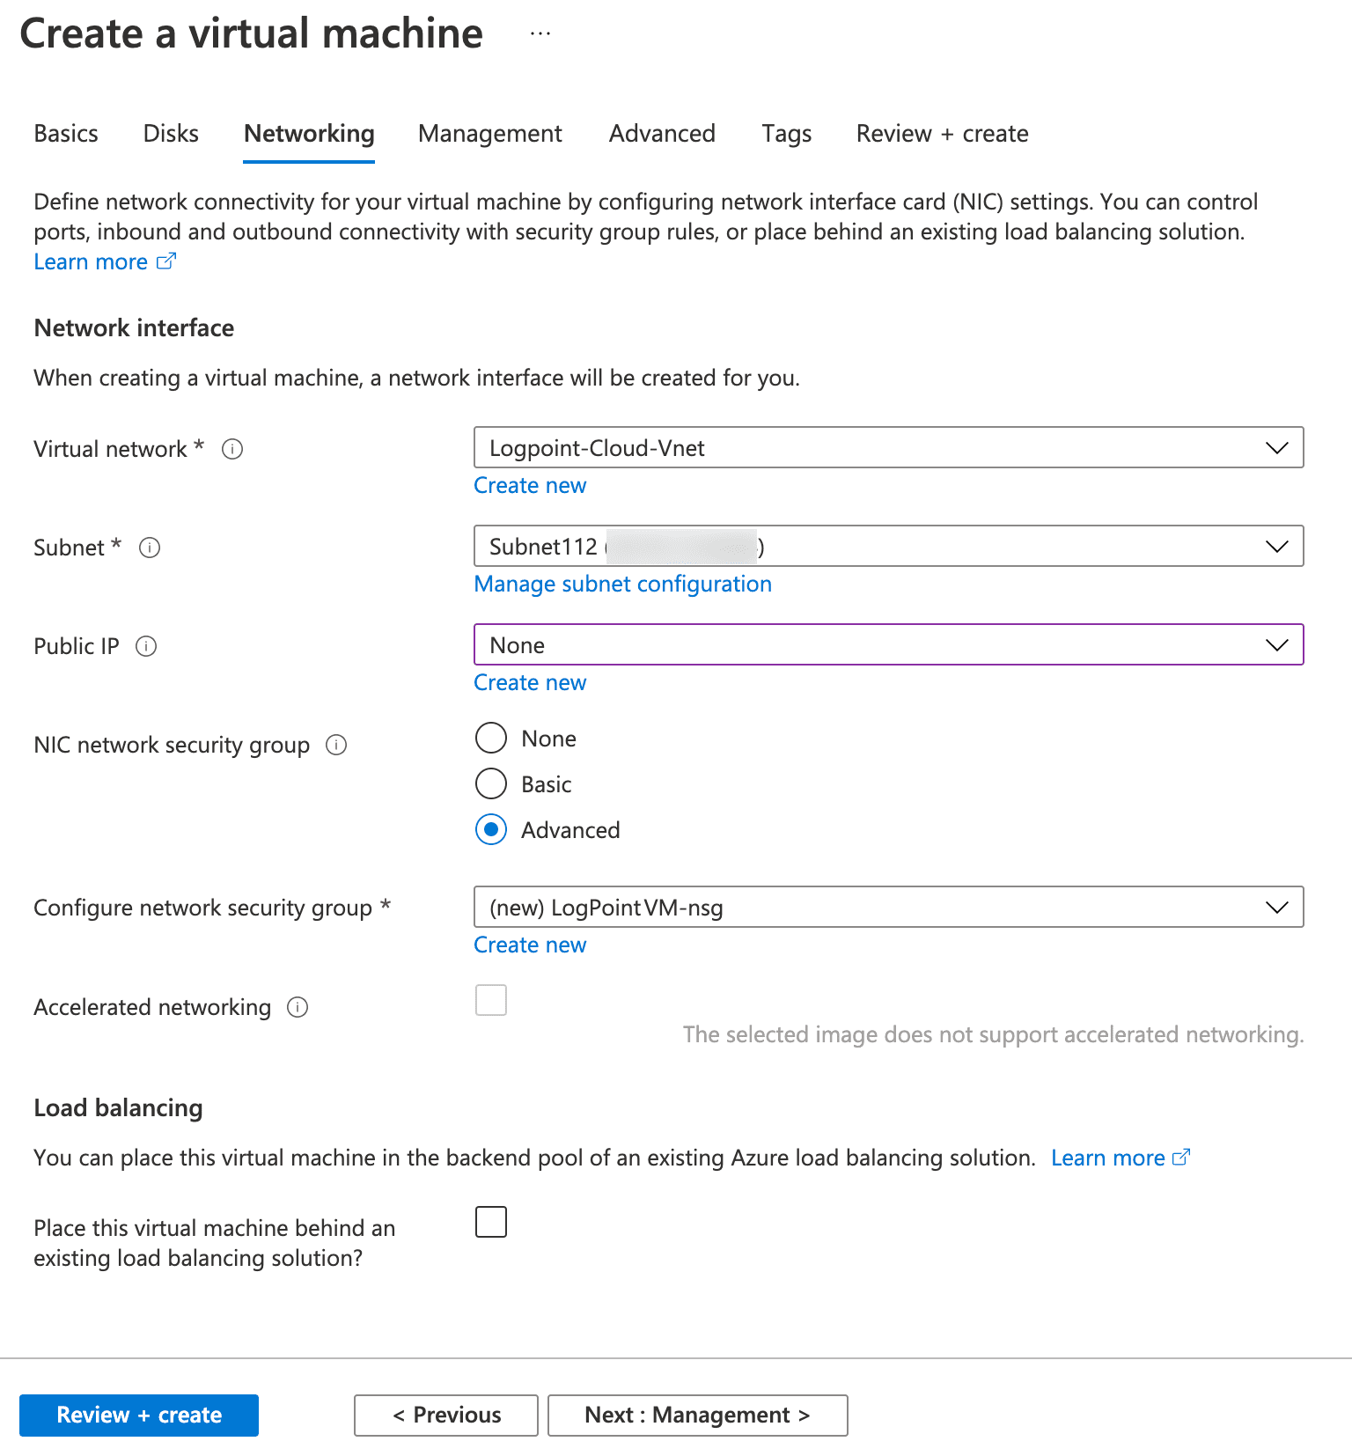Screen dimensions: 1352x1456
Task: Click the NIC network security group info icon
Action: pos(336,745)
